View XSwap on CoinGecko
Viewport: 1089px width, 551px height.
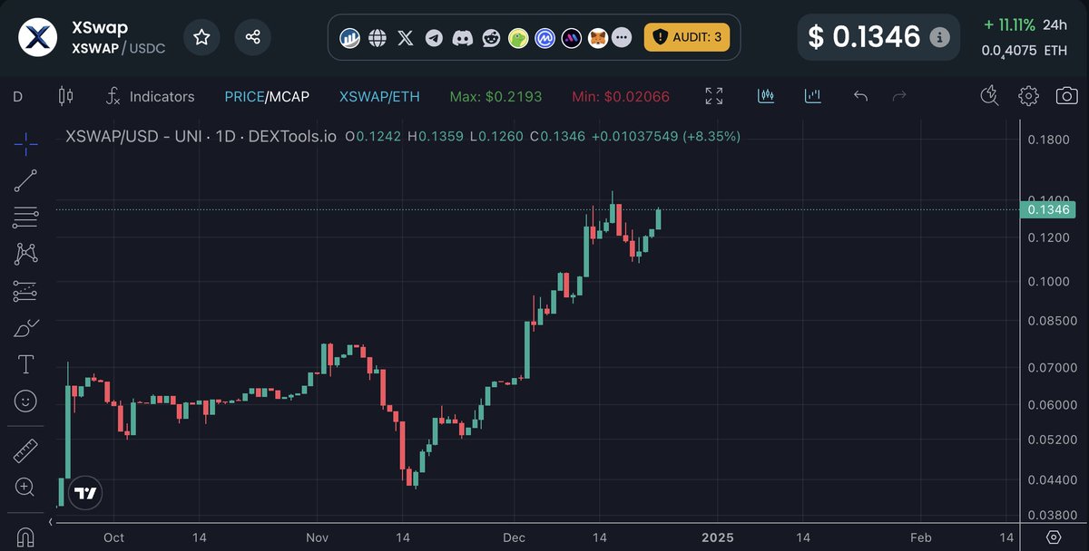[518, 38]
